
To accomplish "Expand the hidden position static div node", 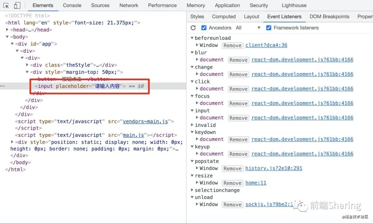I will 12,142.
